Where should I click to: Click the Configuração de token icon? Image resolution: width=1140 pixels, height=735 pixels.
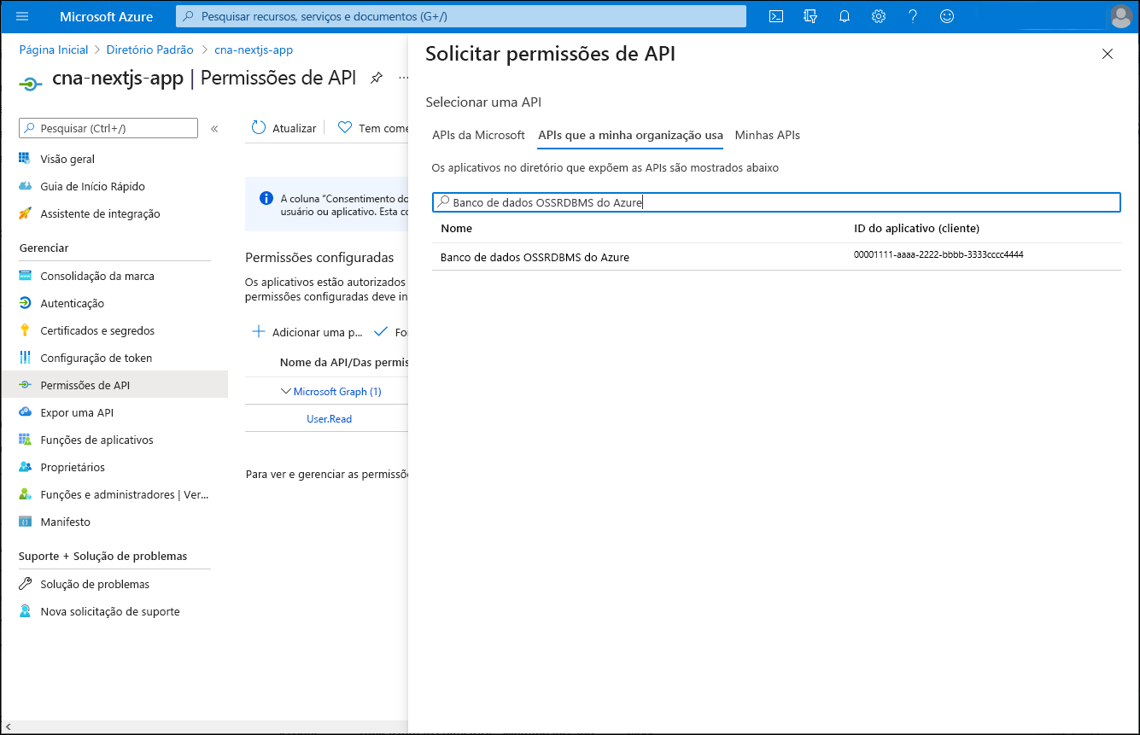25,358
